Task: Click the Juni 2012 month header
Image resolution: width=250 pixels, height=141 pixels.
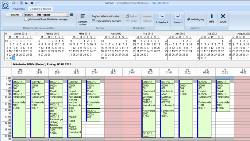Action: 180,34
